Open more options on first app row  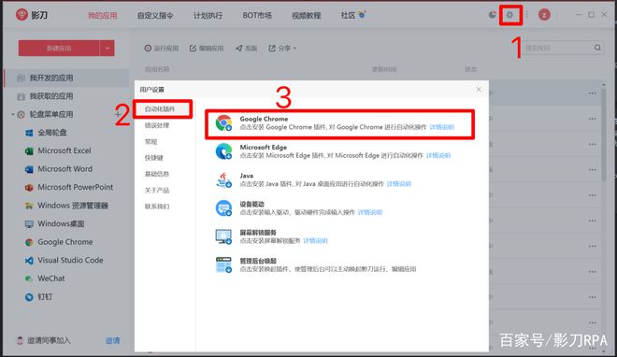(592, 93)
